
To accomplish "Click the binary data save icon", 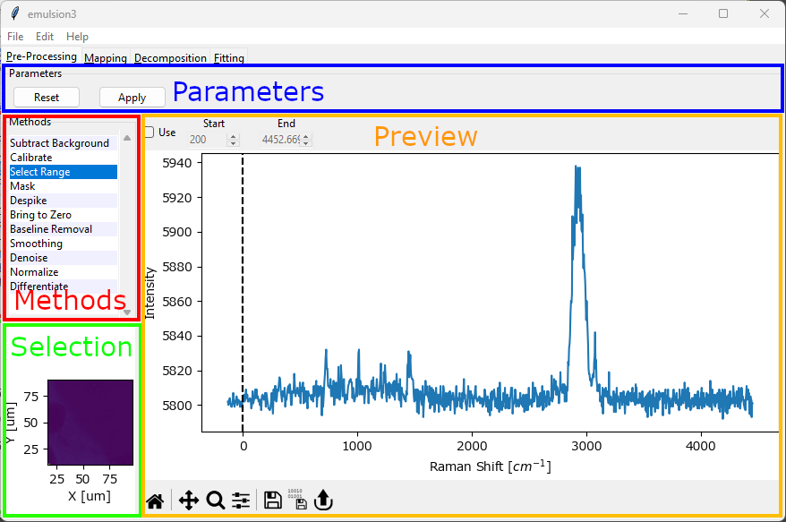I will tap(297, 500).
